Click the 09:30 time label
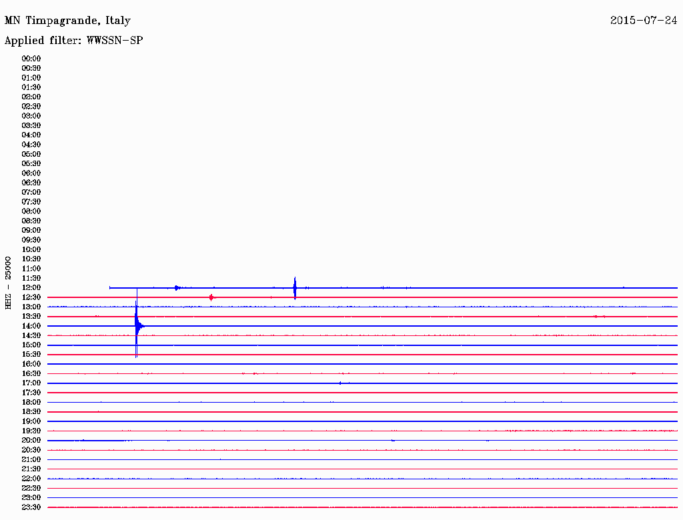The height and width of the screenshot is (520, 683). (x=31, y=240)
